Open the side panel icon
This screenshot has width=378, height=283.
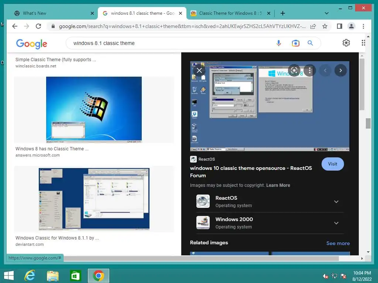coord(340,26)
